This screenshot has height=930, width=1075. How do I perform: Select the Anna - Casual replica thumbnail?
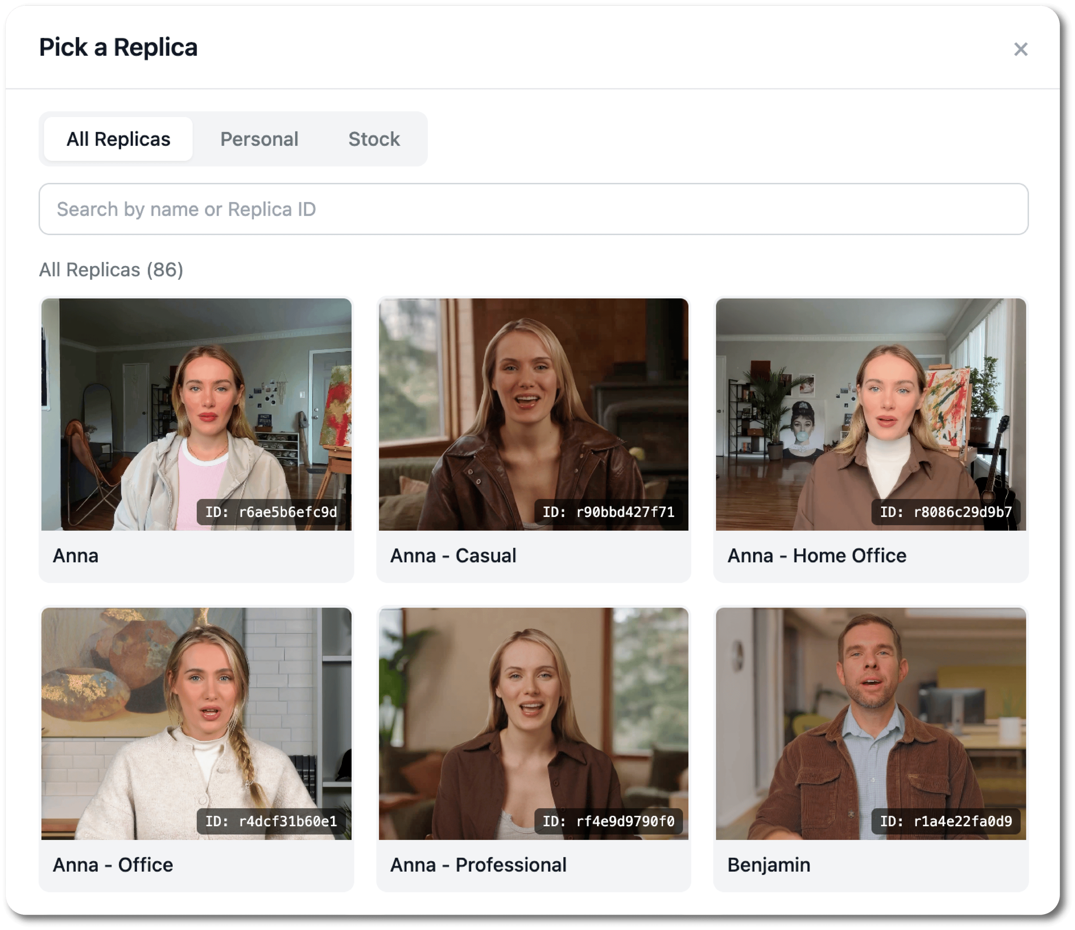[x=534, y=414]
